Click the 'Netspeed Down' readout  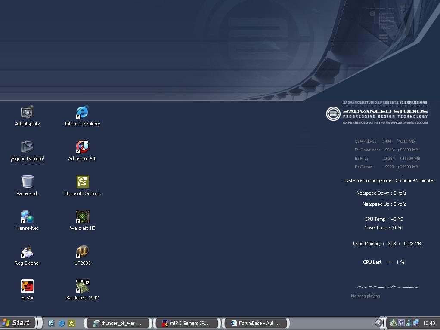381,193
